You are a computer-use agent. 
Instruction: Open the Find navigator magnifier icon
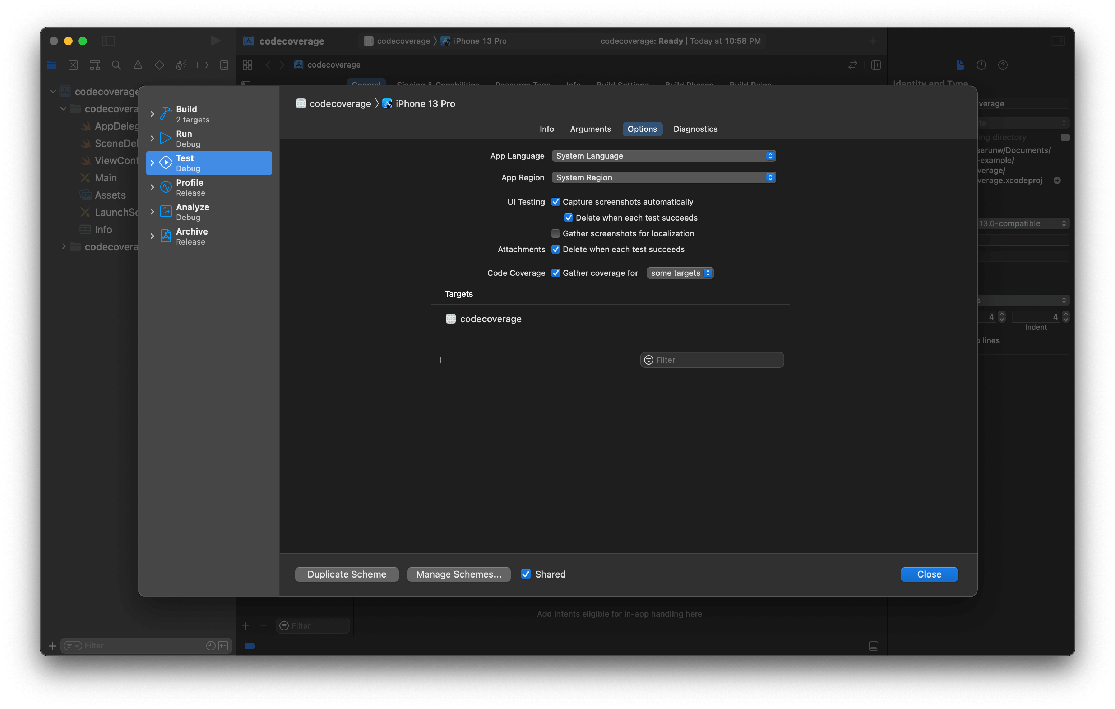pos(116,65)
